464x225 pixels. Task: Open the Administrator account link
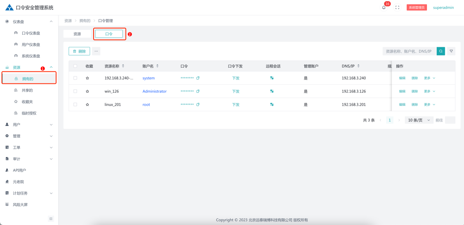point(154,91)
